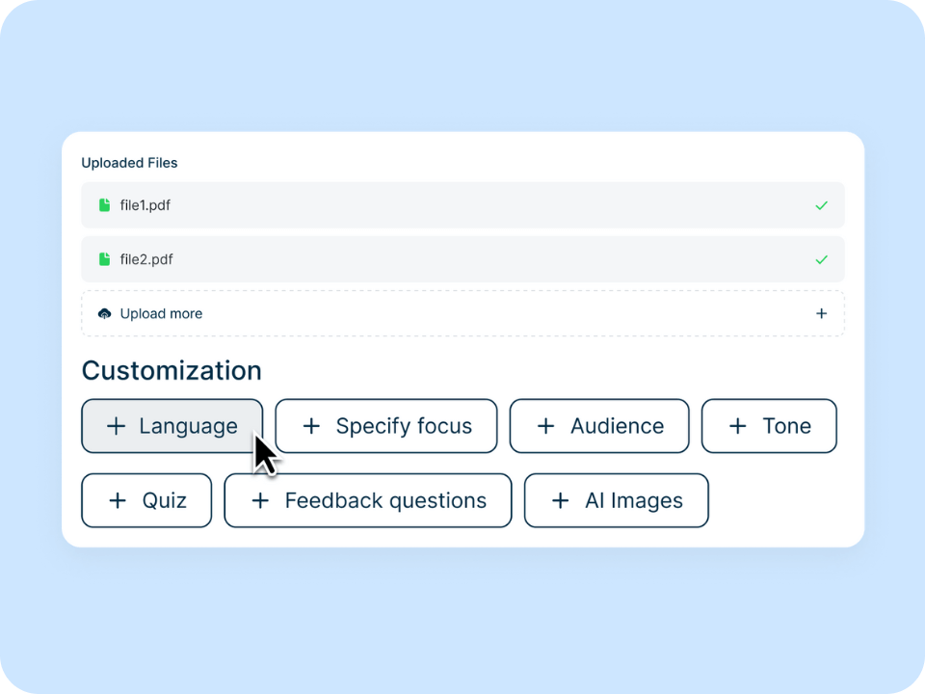Add AI Images to the customization
The height and width of the screenshot is (694, 925).
coord(616,500)
